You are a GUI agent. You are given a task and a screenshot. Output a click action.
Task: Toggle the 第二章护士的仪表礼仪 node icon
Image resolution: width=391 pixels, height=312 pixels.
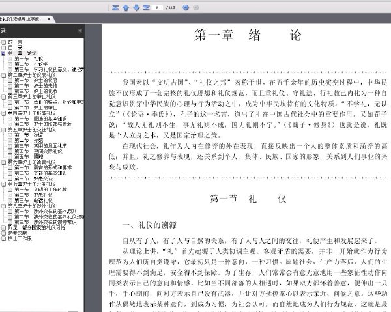pos(3,76)
